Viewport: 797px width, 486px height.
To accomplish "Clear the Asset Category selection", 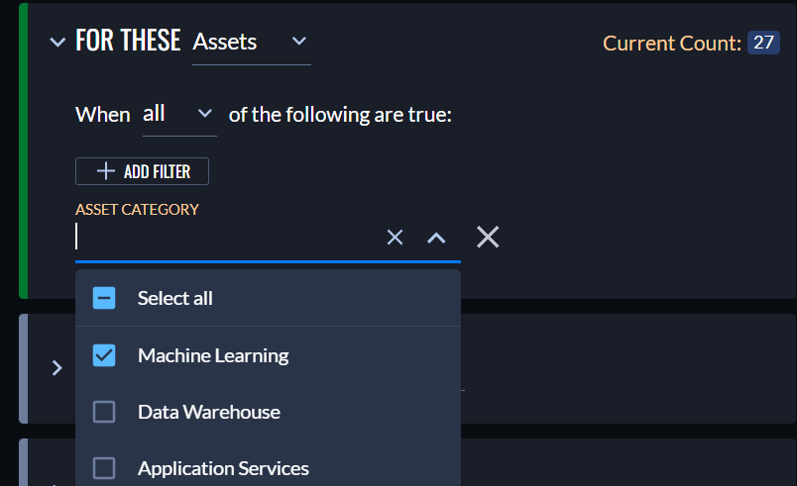I will 395,238.
